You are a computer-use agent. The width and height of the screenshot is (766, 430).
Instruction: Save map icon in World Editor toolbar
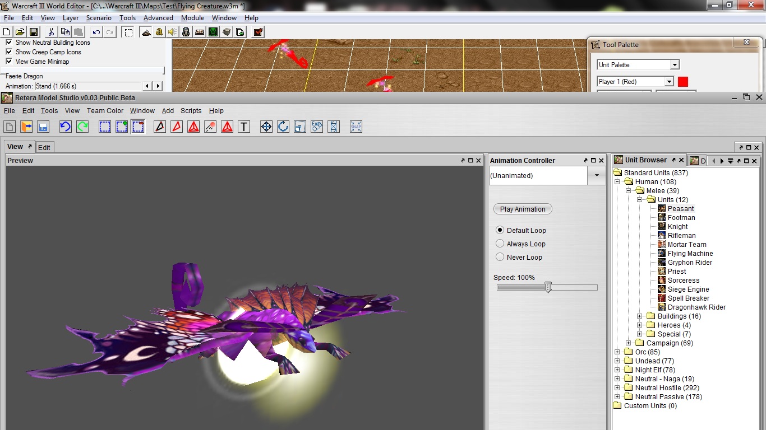tap(33, 32)
